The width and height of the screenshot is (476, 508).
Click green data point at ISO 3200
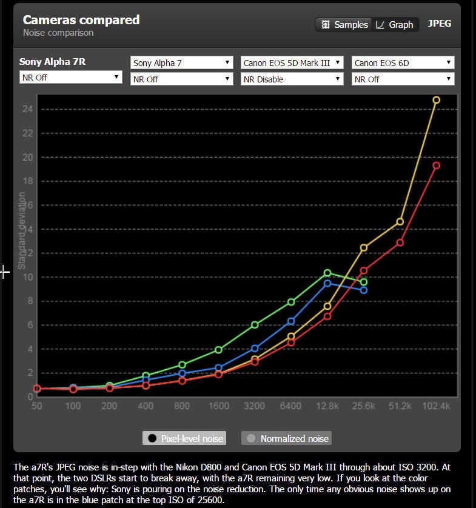pos(255,325)
